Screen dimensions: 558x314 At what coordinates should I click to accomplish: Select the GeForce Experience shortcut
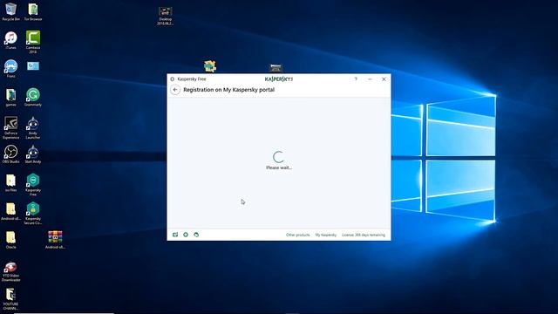tap(10, 127)
